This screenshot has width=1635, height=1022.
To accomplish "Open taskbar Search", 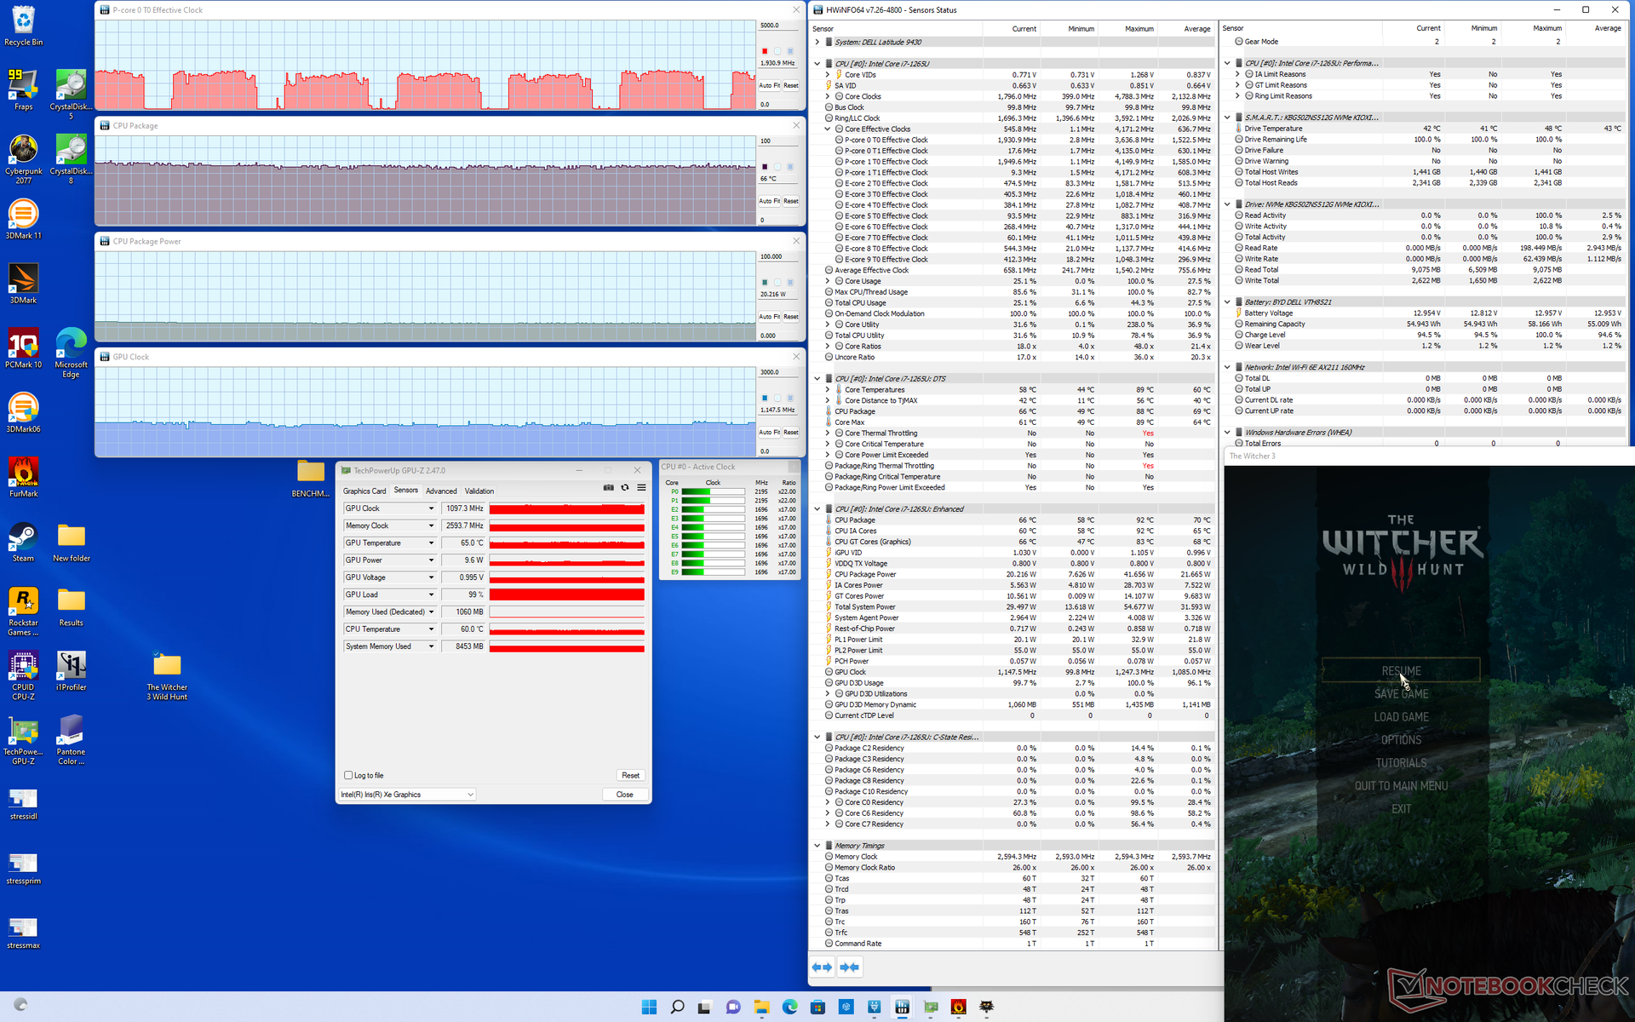I will [677, 1007].
